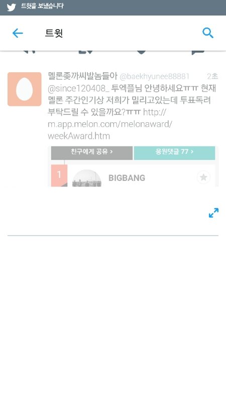Tap the partially hidden retweet icon

coord(85,52)
